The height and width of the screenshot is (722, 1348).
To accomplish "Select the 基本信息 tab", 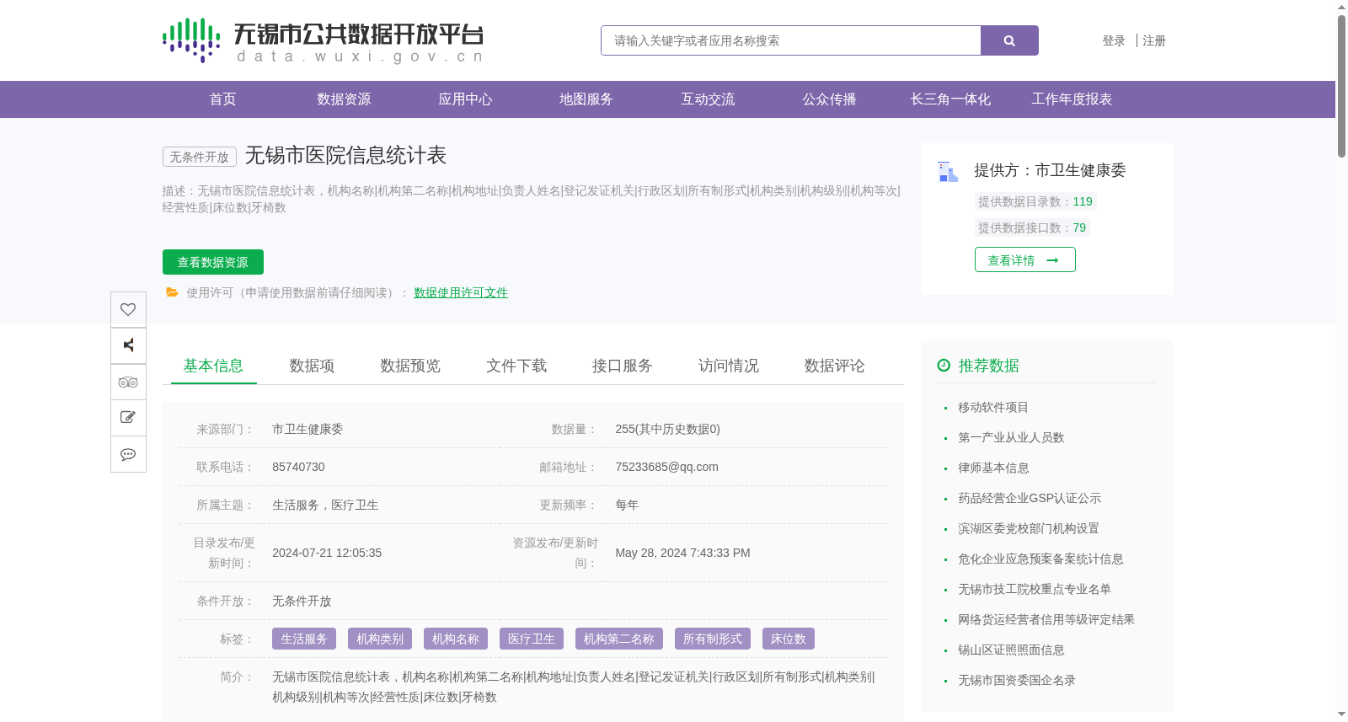I will (213, 366).
